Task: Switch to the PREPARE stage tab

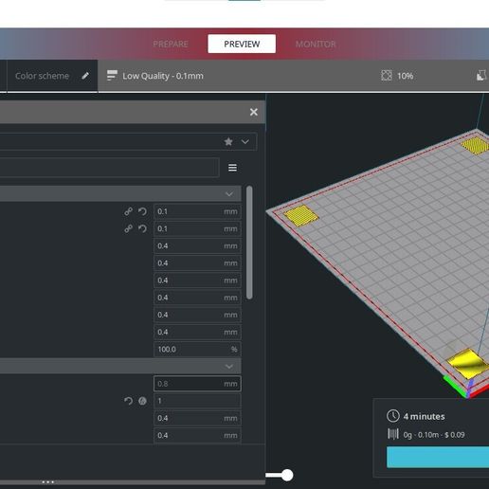Action: click(171, 44)
